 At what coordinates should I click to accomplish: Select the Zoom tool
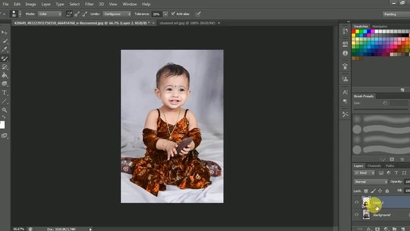[4, 110]
